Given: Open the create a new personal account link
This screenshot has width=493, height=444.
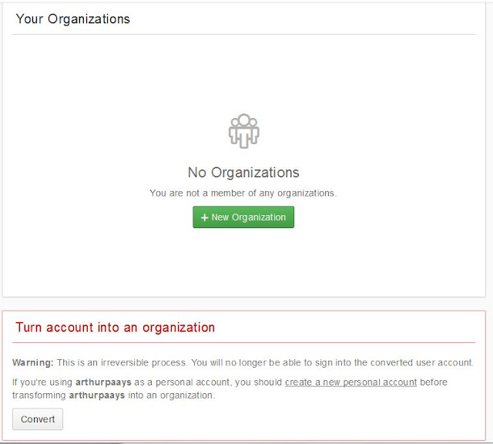Looking at the screenshot, I should coord(351,382).
